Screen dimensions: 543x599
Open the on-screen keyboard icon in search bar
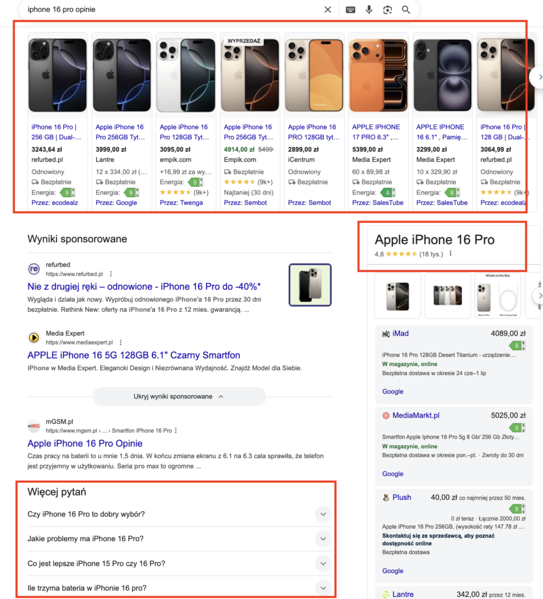350,9
